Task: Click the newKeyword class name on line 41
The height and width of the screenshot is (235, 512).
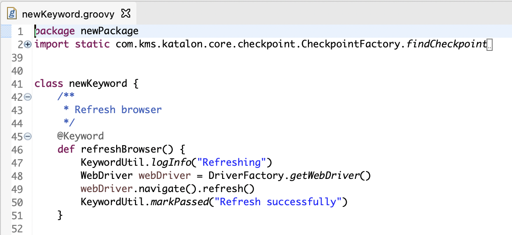Action: (x=98, y=84)
